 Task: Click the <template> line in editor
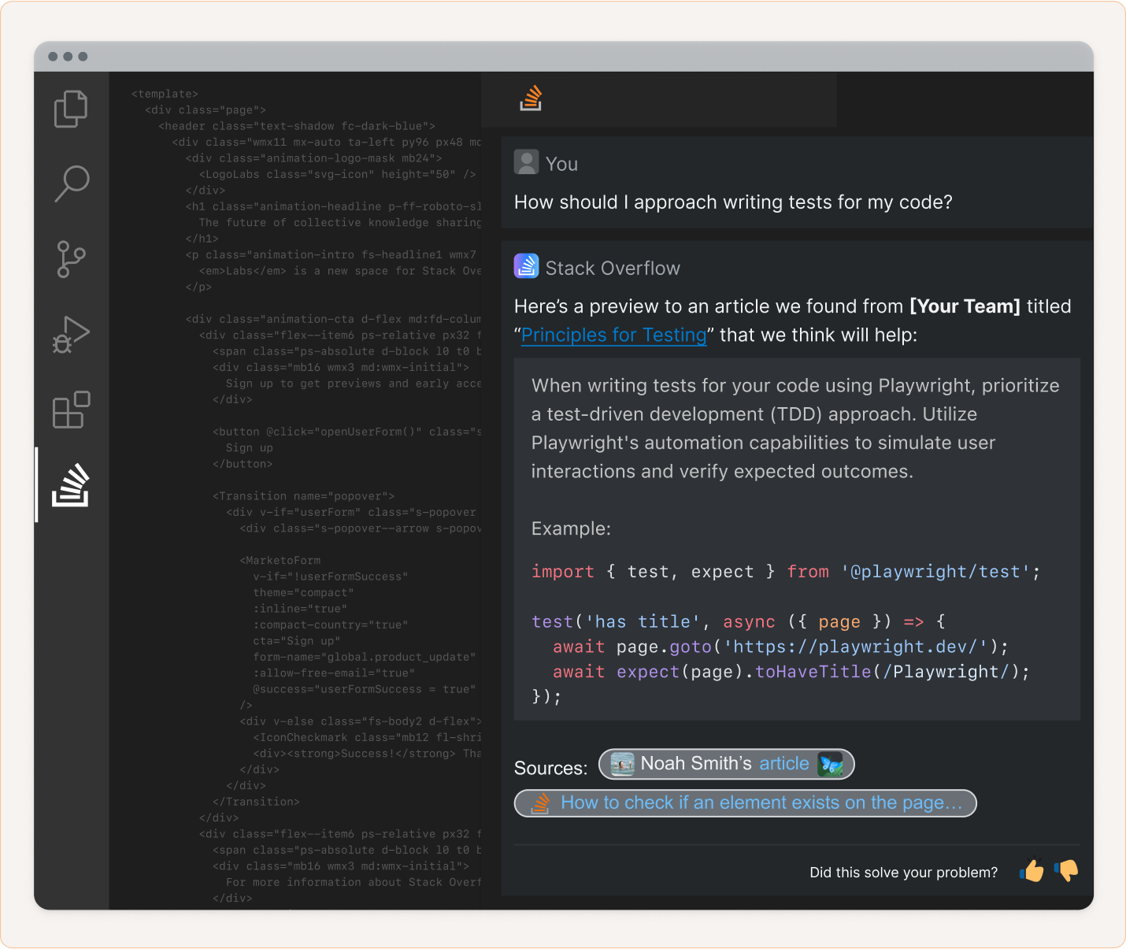165,94
